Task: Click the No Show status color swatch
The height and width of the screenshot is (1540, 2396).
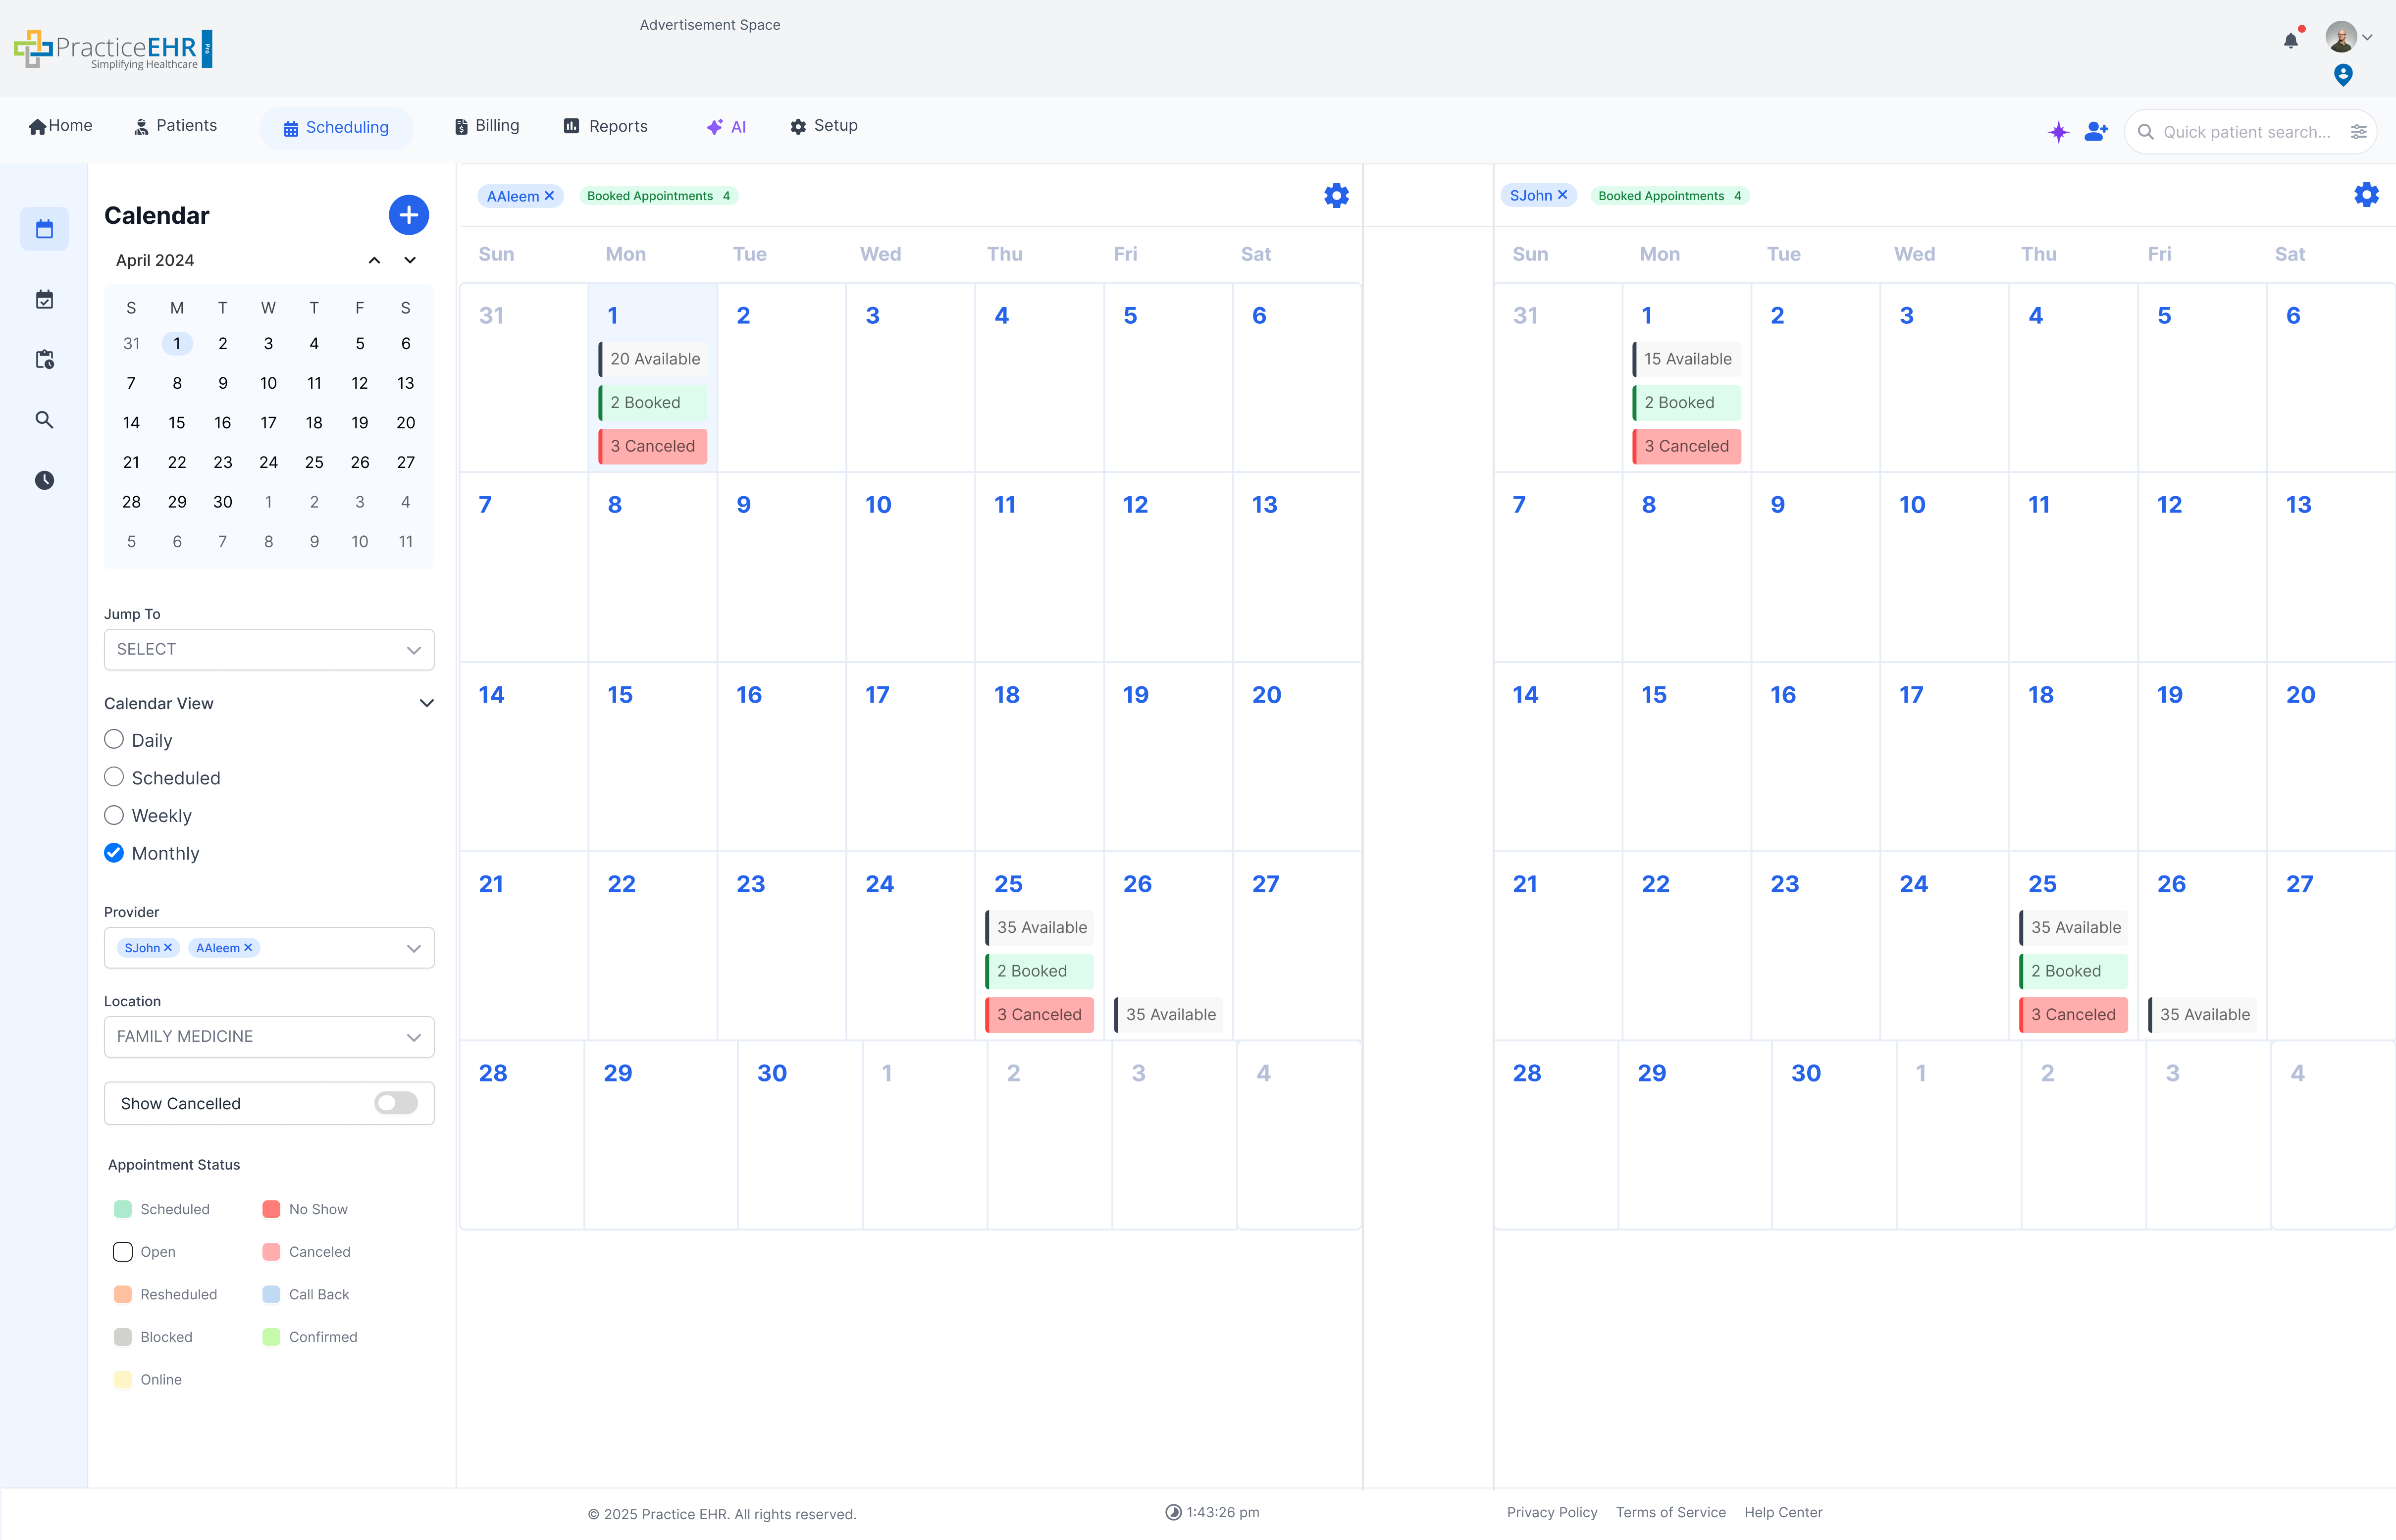Action: (271, 1209)
